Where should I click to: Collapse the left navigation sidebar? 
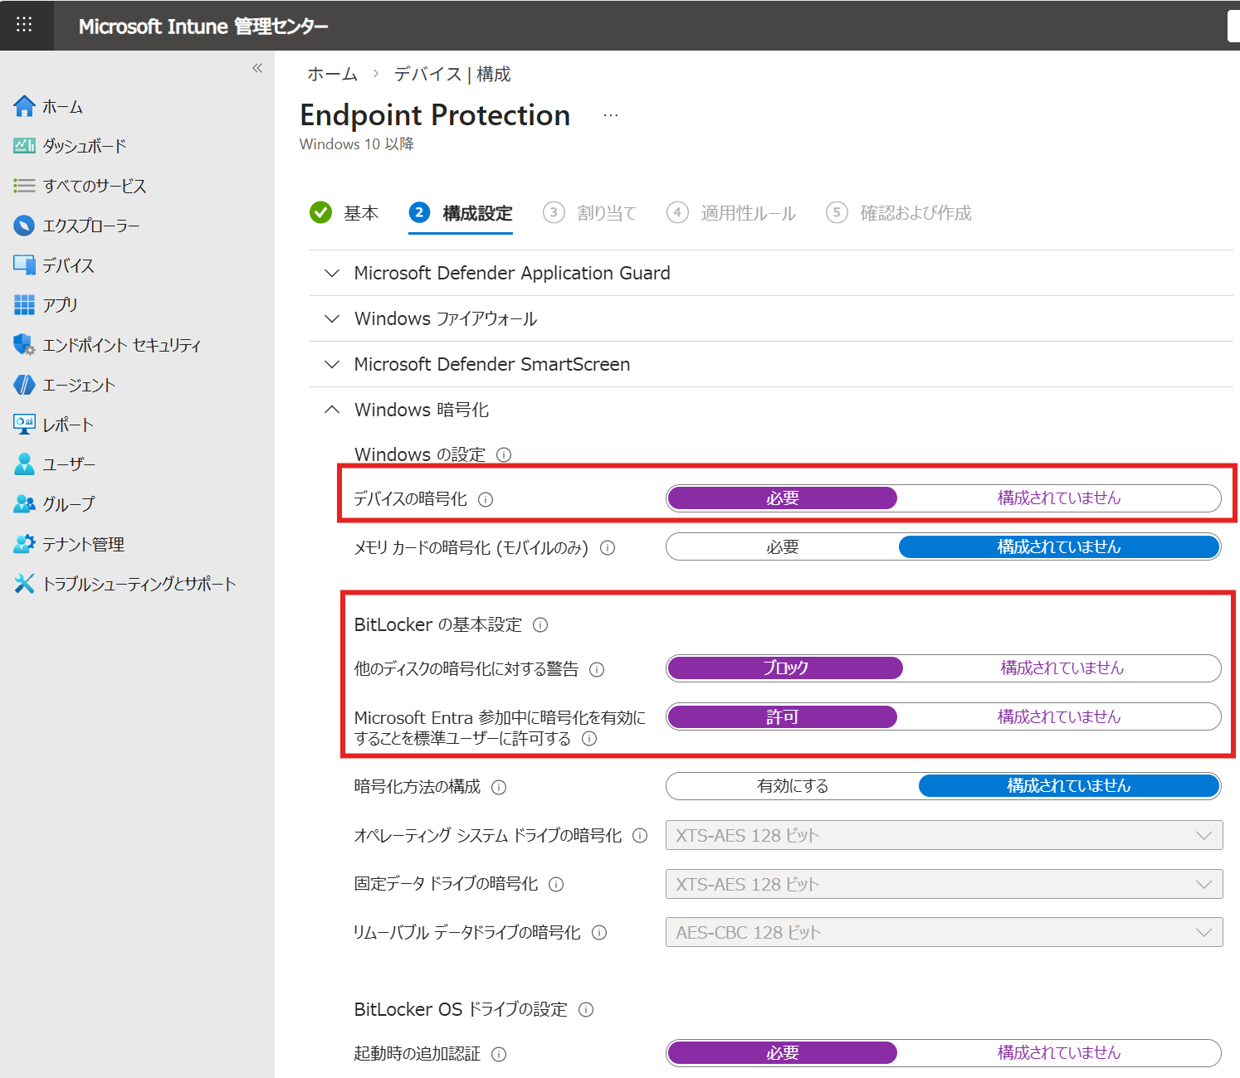[257, 68]
